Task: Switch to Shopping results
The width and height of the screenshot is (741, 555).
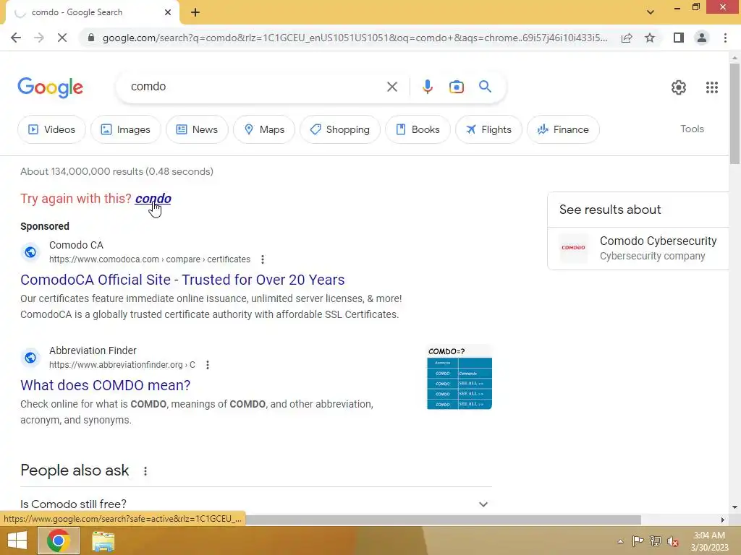Action: coord(340,129)
